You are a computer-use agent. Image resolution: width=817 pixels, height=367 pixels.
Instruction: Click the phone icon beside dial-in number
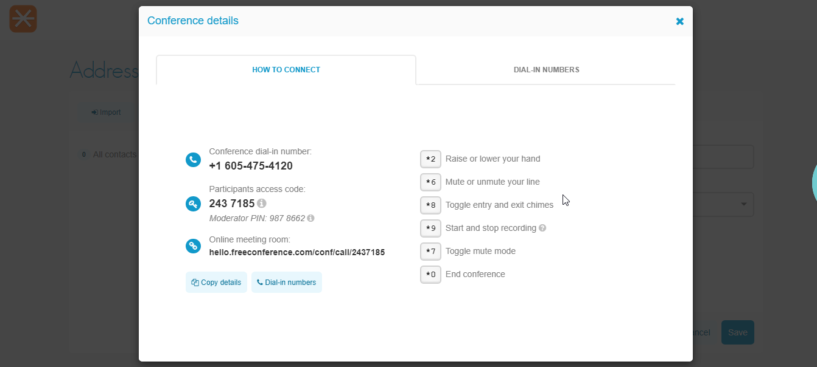193,160
